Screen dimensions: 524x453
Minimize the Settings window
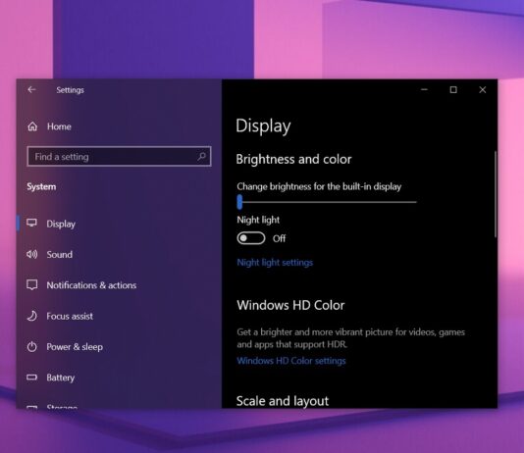click(425, 89)
